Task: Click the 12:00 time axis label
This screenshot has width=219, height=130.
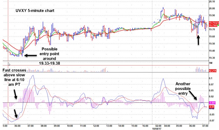Action: (x=96, y=126)
